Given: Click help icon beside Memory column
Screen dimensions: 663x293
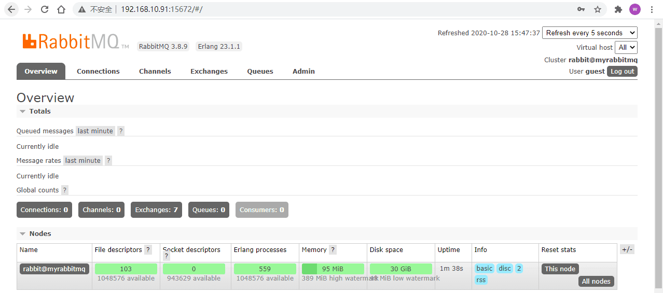Looking at the screenshot, I should 333,250.
